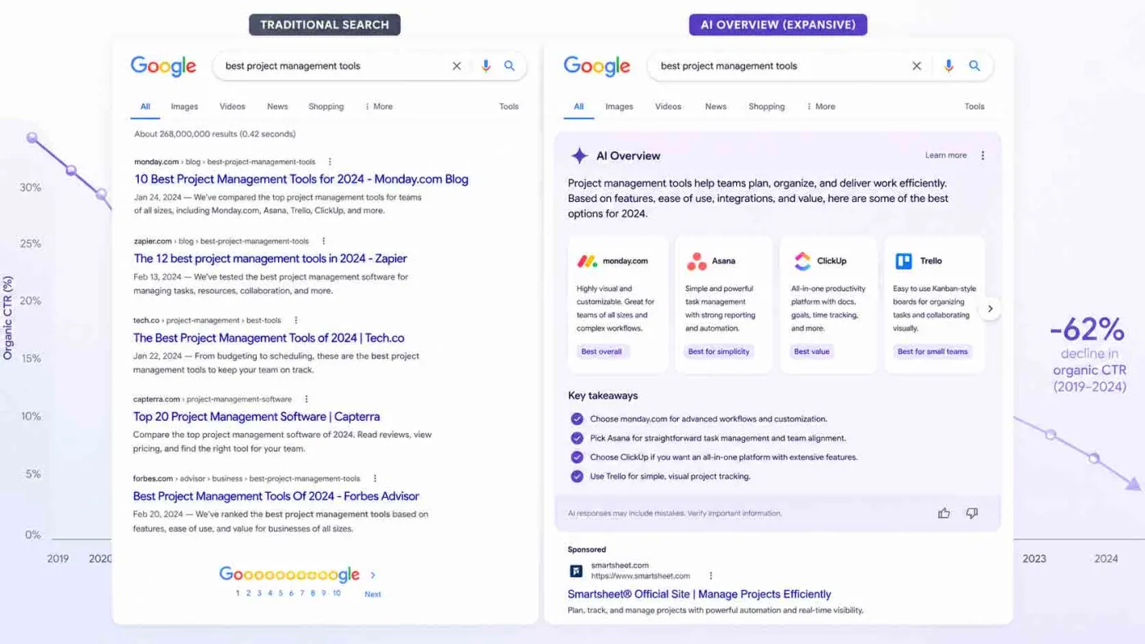1145x644 pixels.
Task: Open three-dot menu beside forbes.com result URL
Action: (375, 479)
